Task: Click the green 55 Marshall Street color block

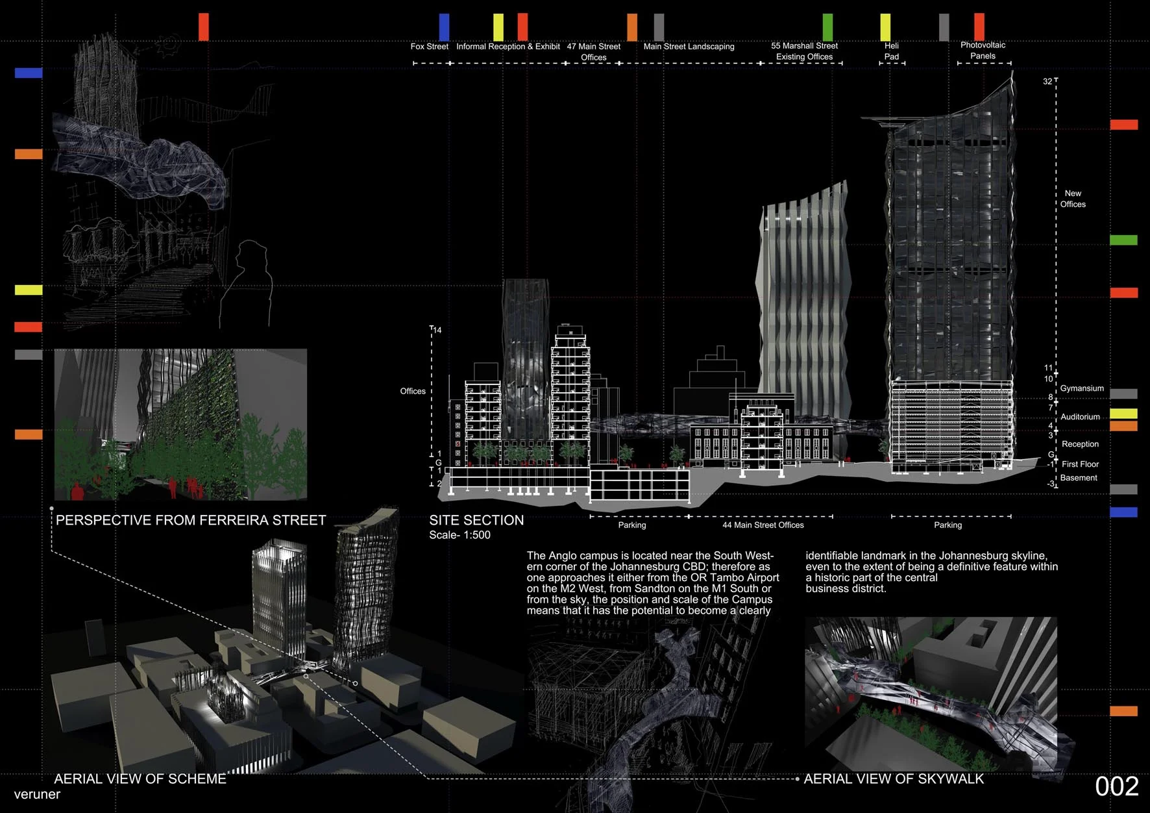Action: coord(828,26)
